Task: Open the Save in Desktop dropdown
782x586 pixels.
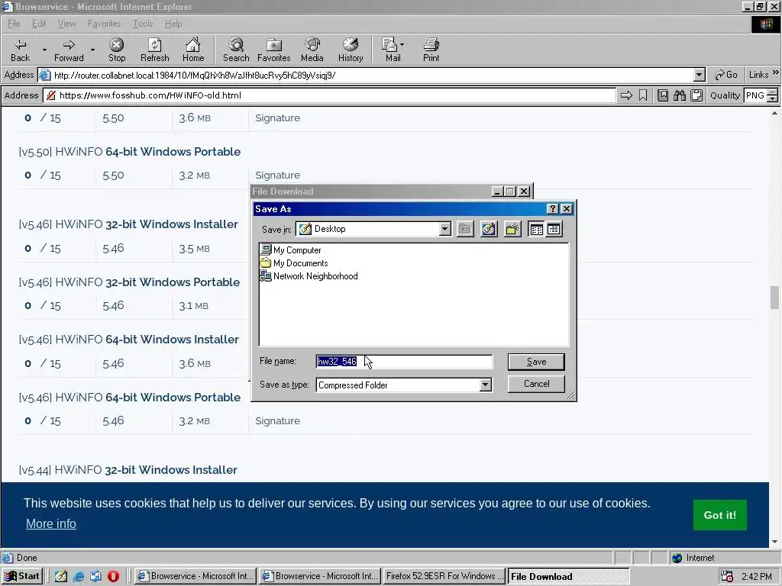Action: click(x=445, y=229)
